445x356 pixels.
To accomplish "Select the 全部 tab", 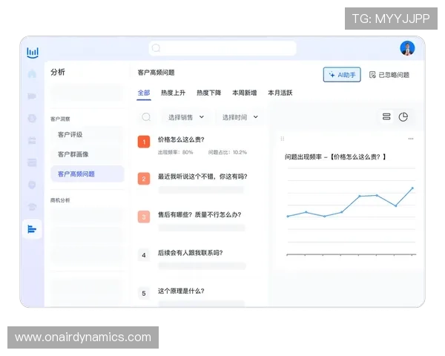I will click(144, 93).
